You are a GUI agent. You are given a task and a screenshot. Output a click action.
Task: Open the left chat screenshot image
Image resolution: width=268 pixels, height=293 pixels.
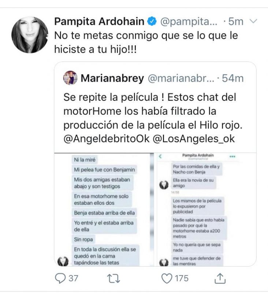[103, 209]
